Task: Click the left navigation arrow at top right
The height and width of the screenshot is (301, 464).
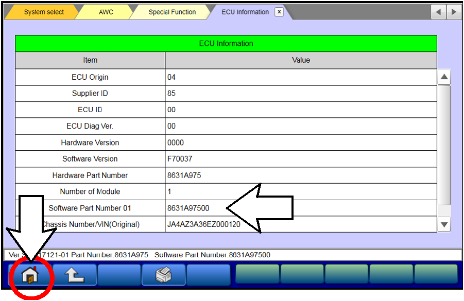Action: [x=438, y=11]
